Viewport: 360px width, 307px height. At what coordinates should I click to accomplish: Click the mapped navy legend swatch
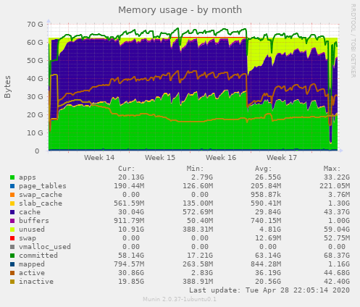click(12, 264)
